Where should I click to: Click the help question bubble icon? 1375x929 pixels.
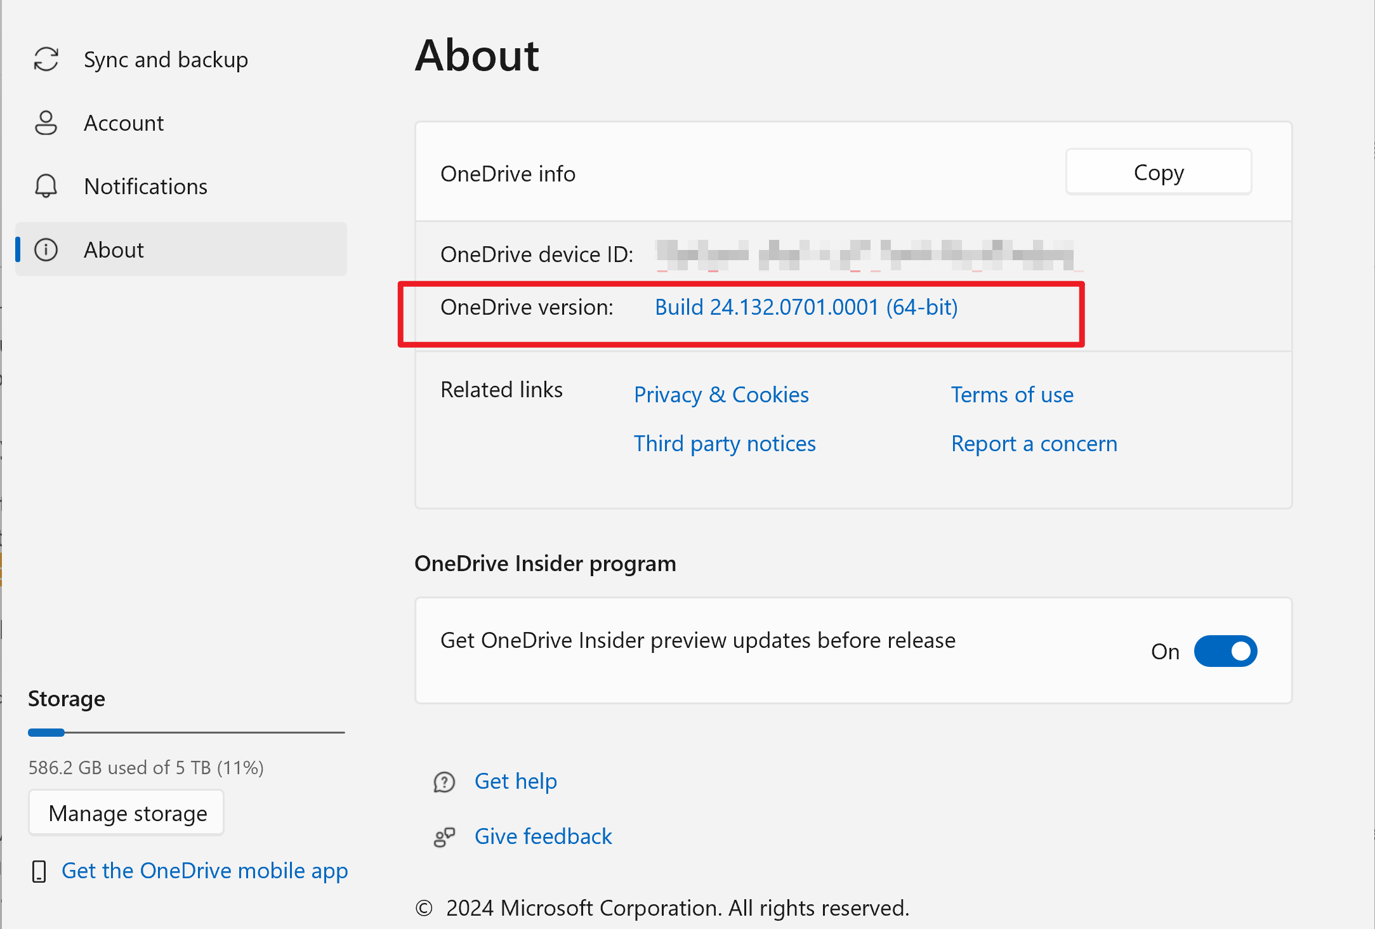tap(444, 782)
